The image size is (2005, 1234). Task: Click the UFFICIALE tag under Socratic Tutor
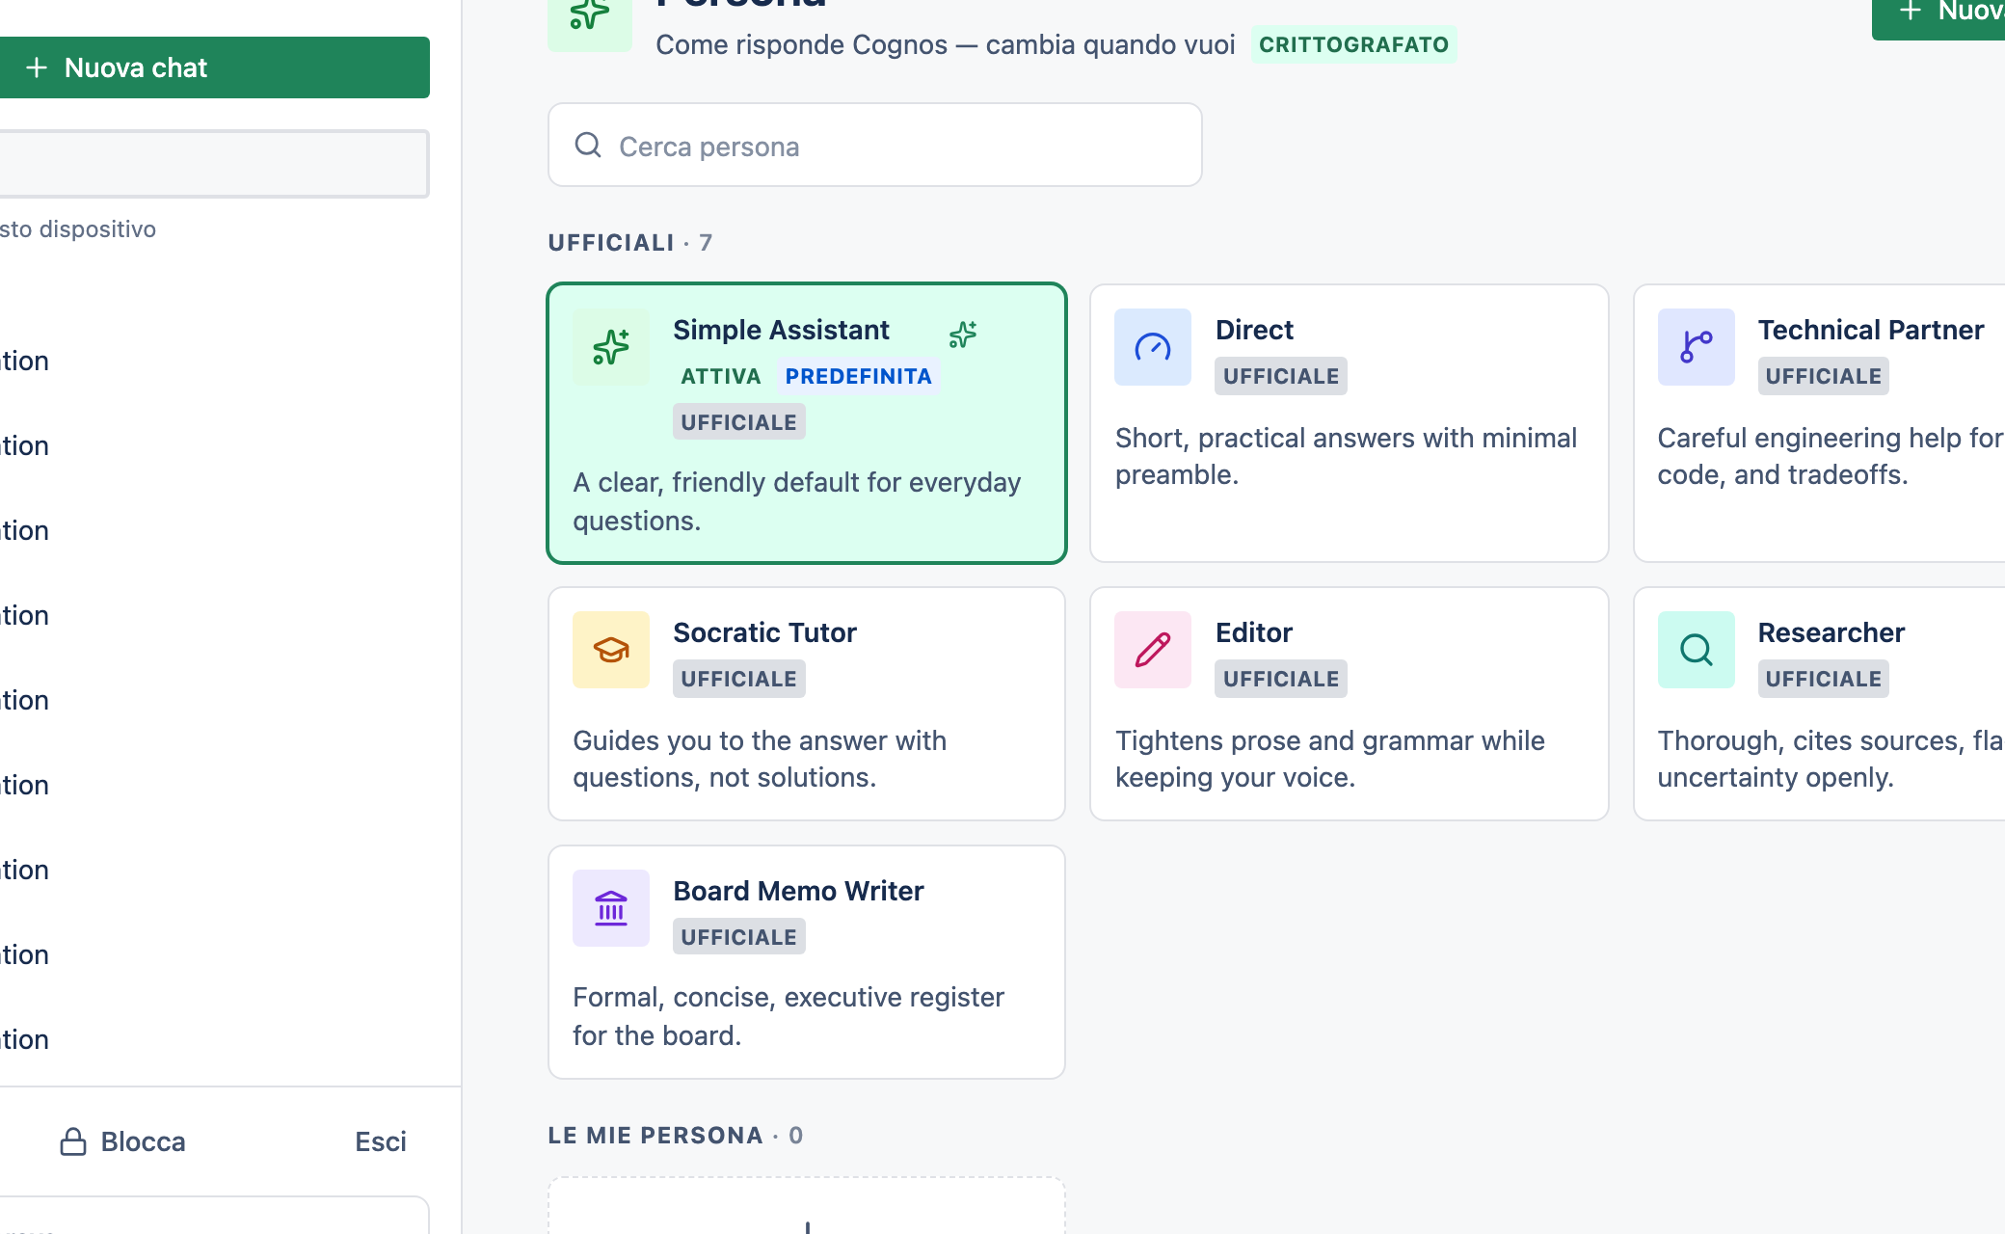[x=739, y=679]
